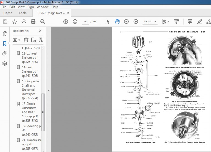Find the current bookmark icon
Image resolution: width=211 pixels, height=152 pixels.
41,40
